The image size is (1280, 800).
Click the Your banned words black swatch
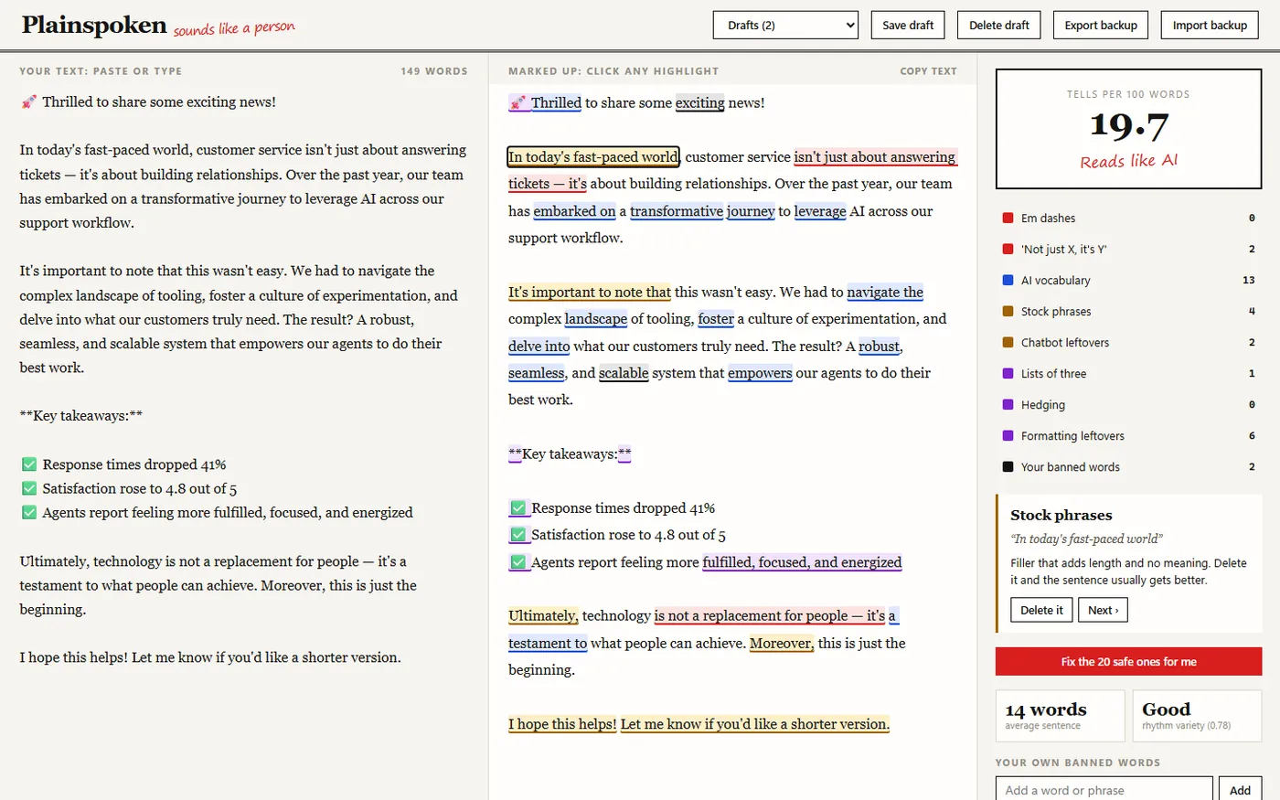click(x=1008, y=466)
